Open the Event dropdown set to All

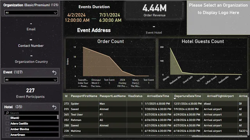coord(31,80)
